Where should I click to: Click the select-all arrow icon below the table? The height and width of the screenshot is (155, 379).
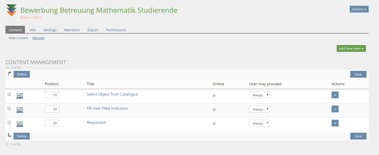point(9,135)
